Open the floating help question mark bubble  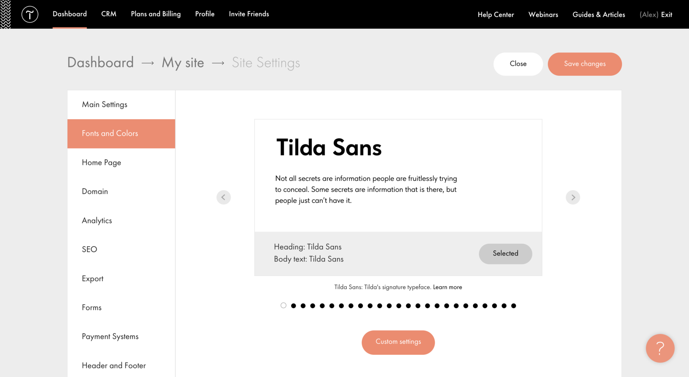[x=660, y=348]
